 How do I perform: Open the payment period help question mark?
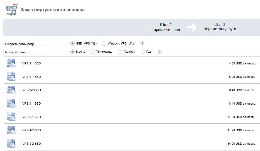click(160, 52)
